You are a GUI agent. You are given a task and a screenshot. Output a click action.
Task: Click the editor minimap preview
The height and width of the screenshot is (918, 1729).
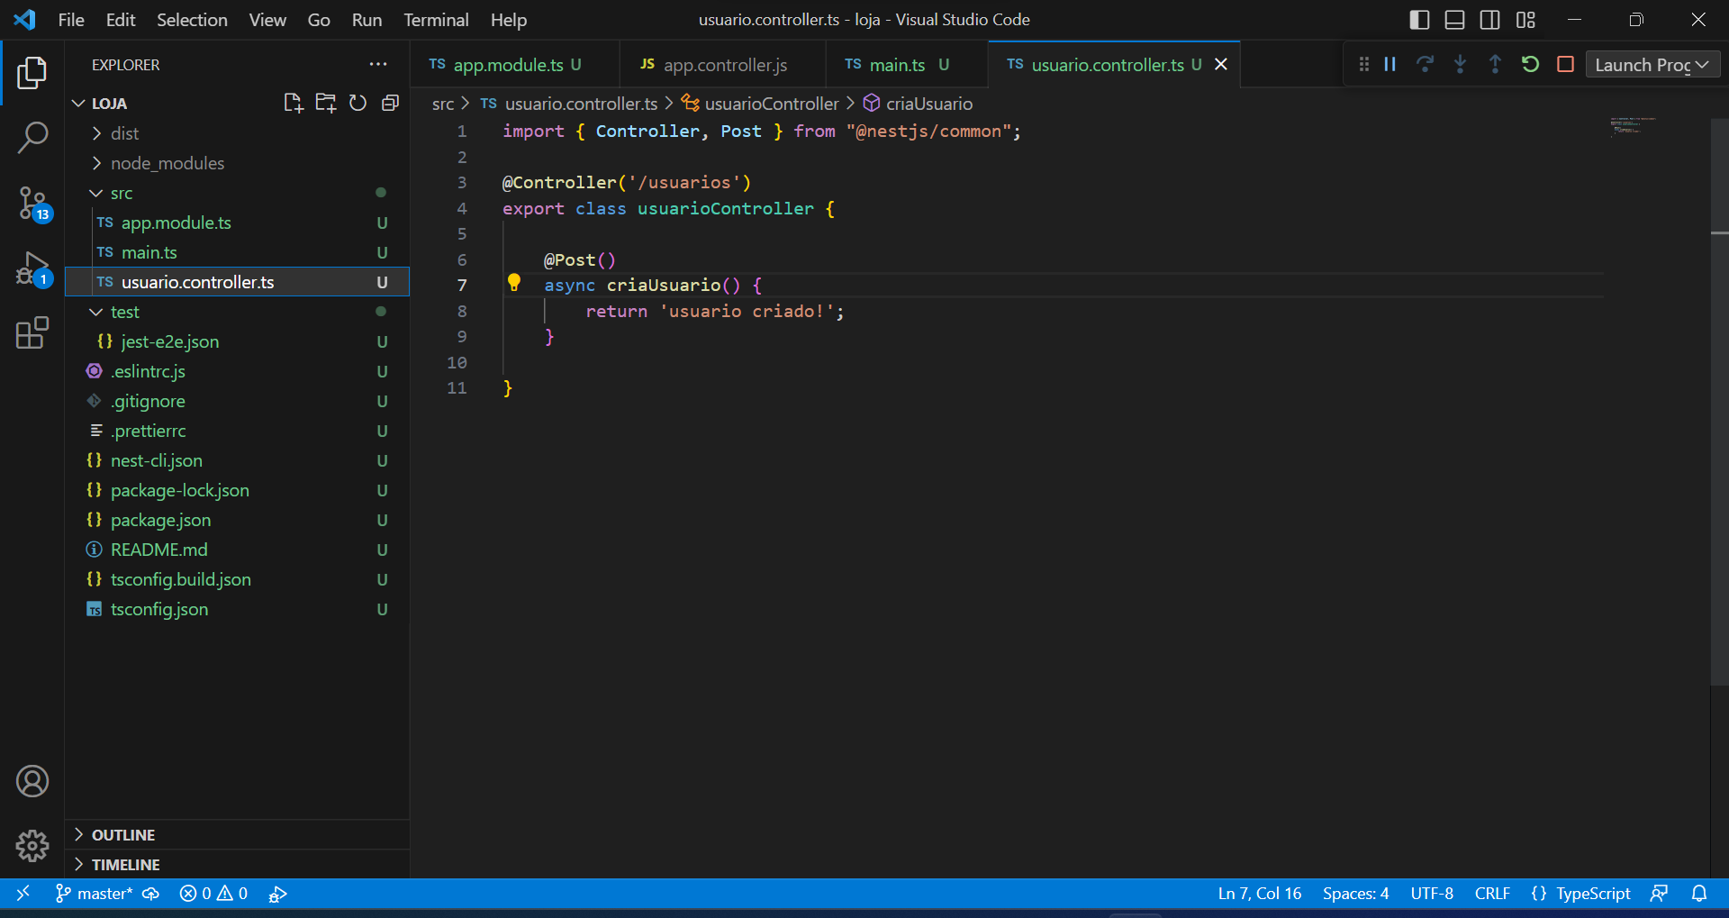[x=1634, y=126]
